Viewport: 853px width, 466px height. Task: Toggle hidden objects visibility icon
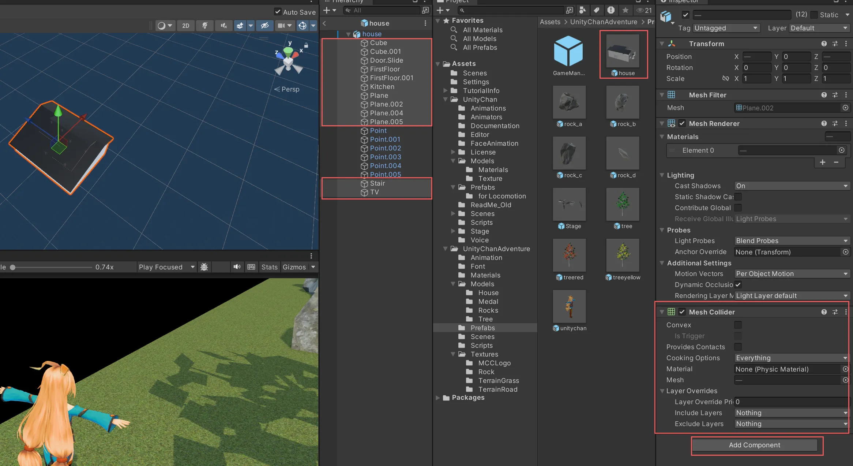tap(264, 26)
